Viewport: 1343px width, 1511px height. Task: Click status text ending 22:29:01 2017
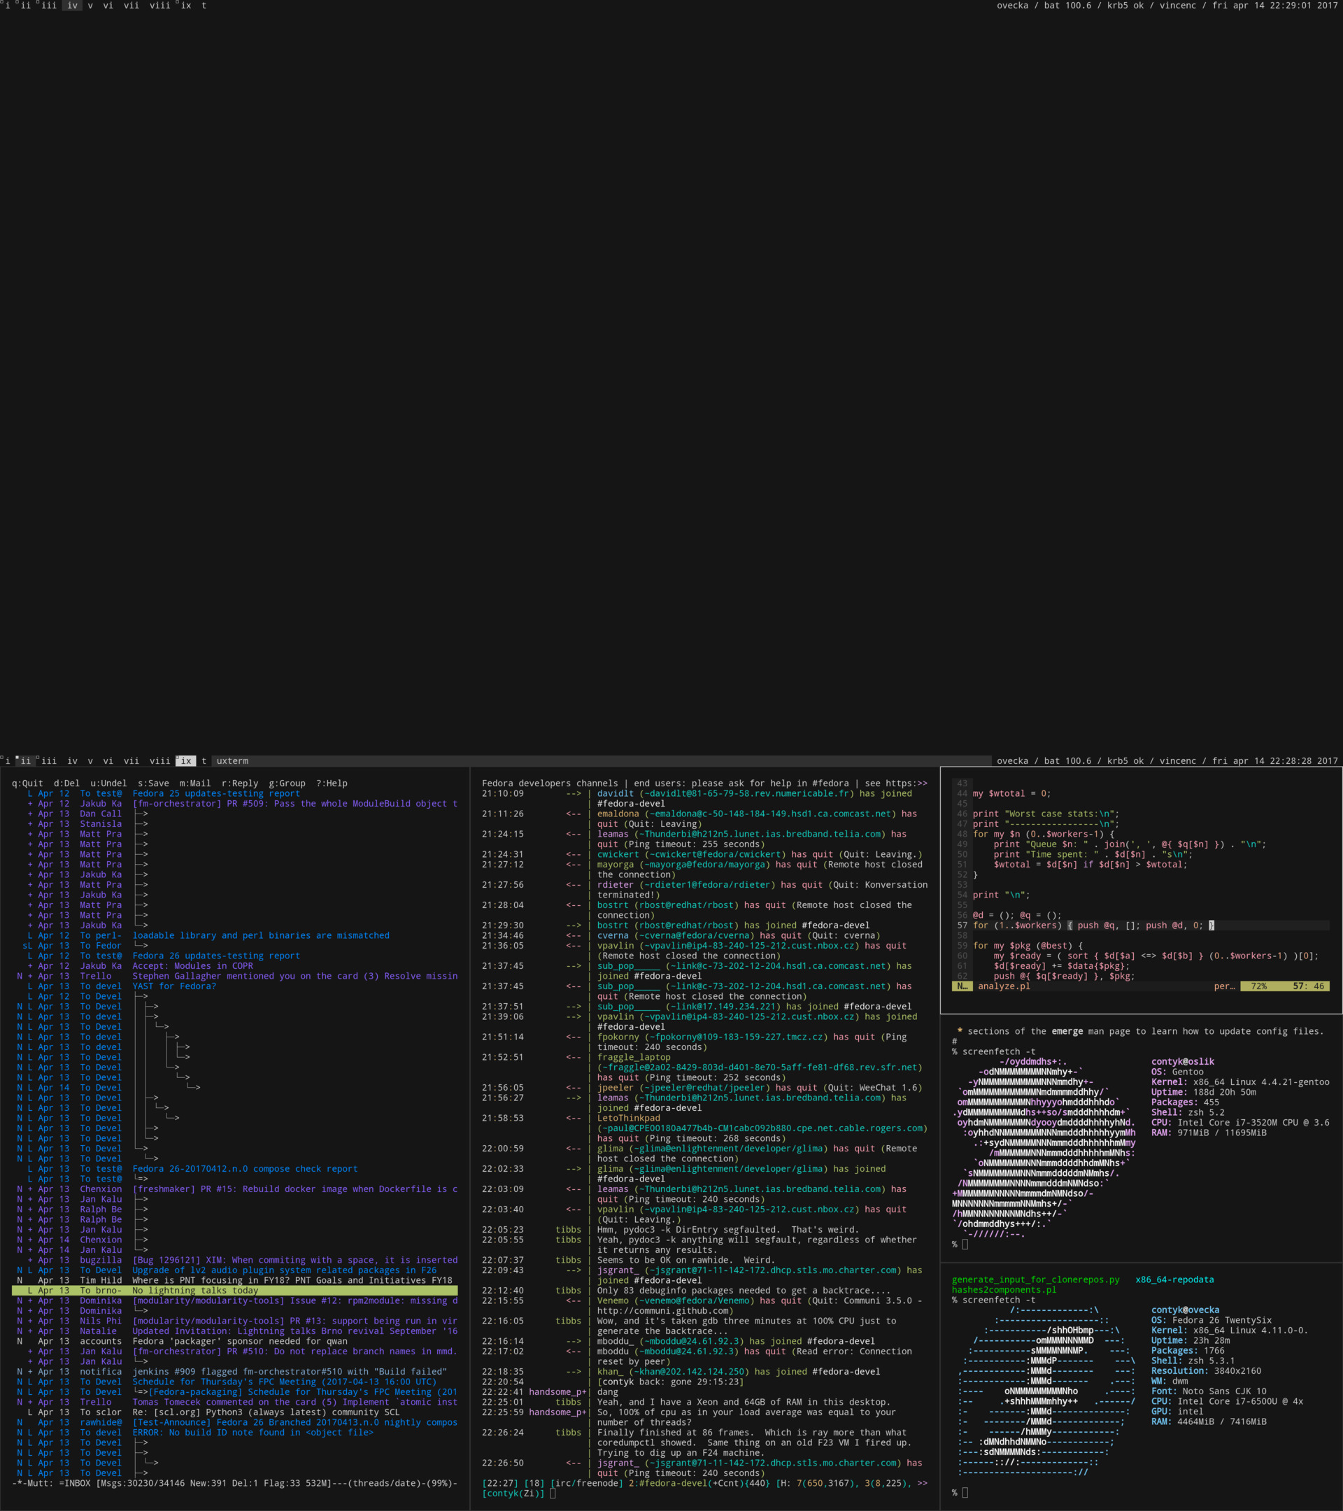(1166, 5)
